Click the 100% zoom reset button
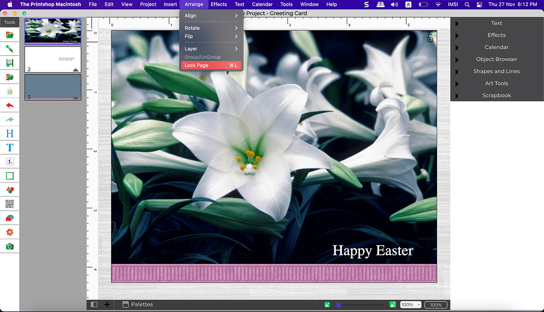This screenshot has width=544, height=312. click(436, 305)
